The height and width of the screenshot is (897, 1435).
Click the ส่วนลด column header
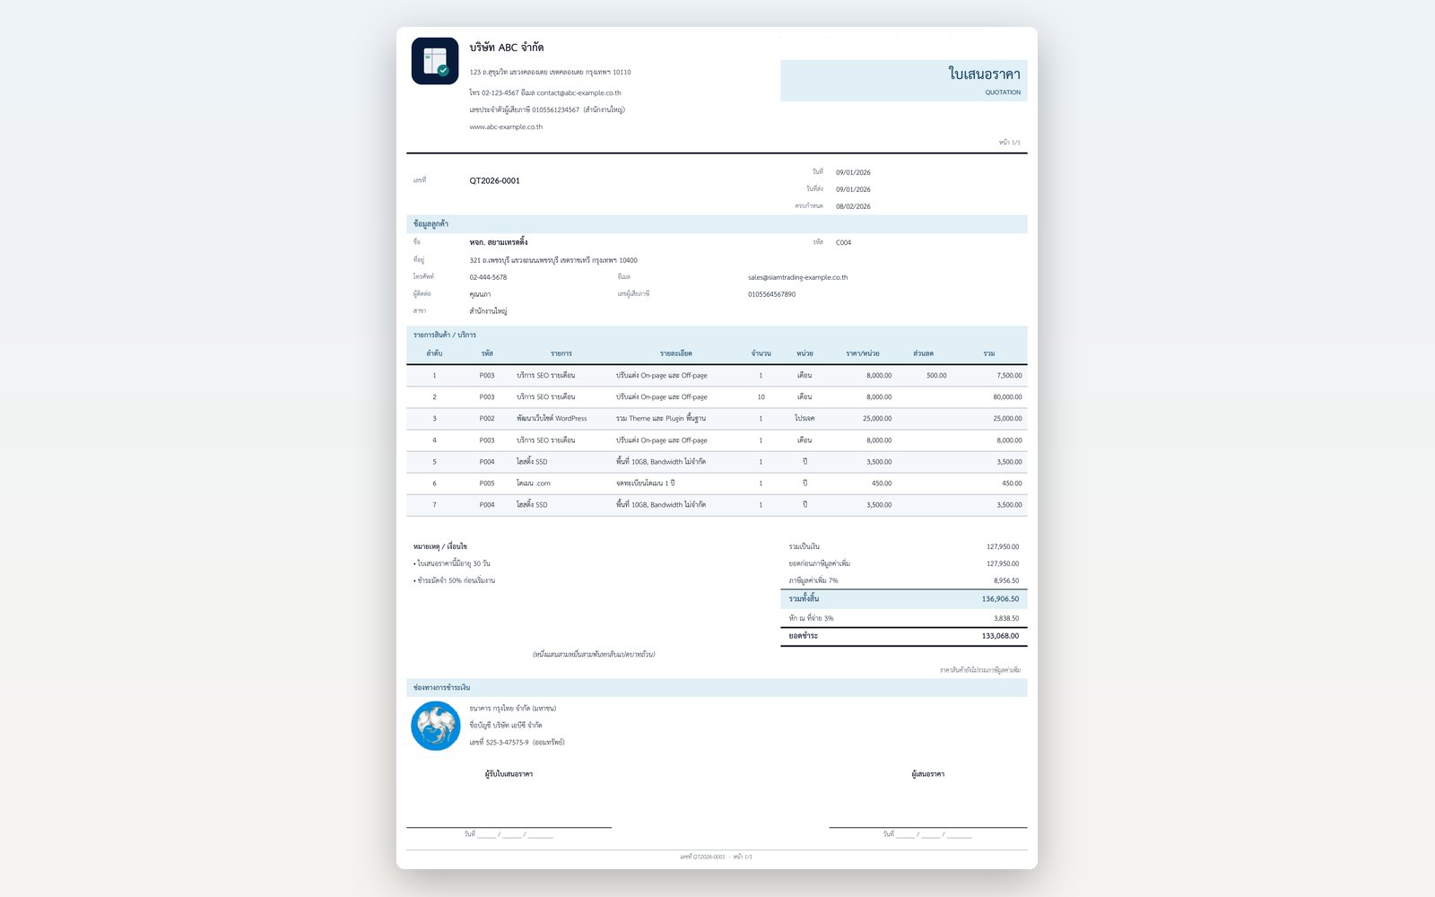pos(923,353)
